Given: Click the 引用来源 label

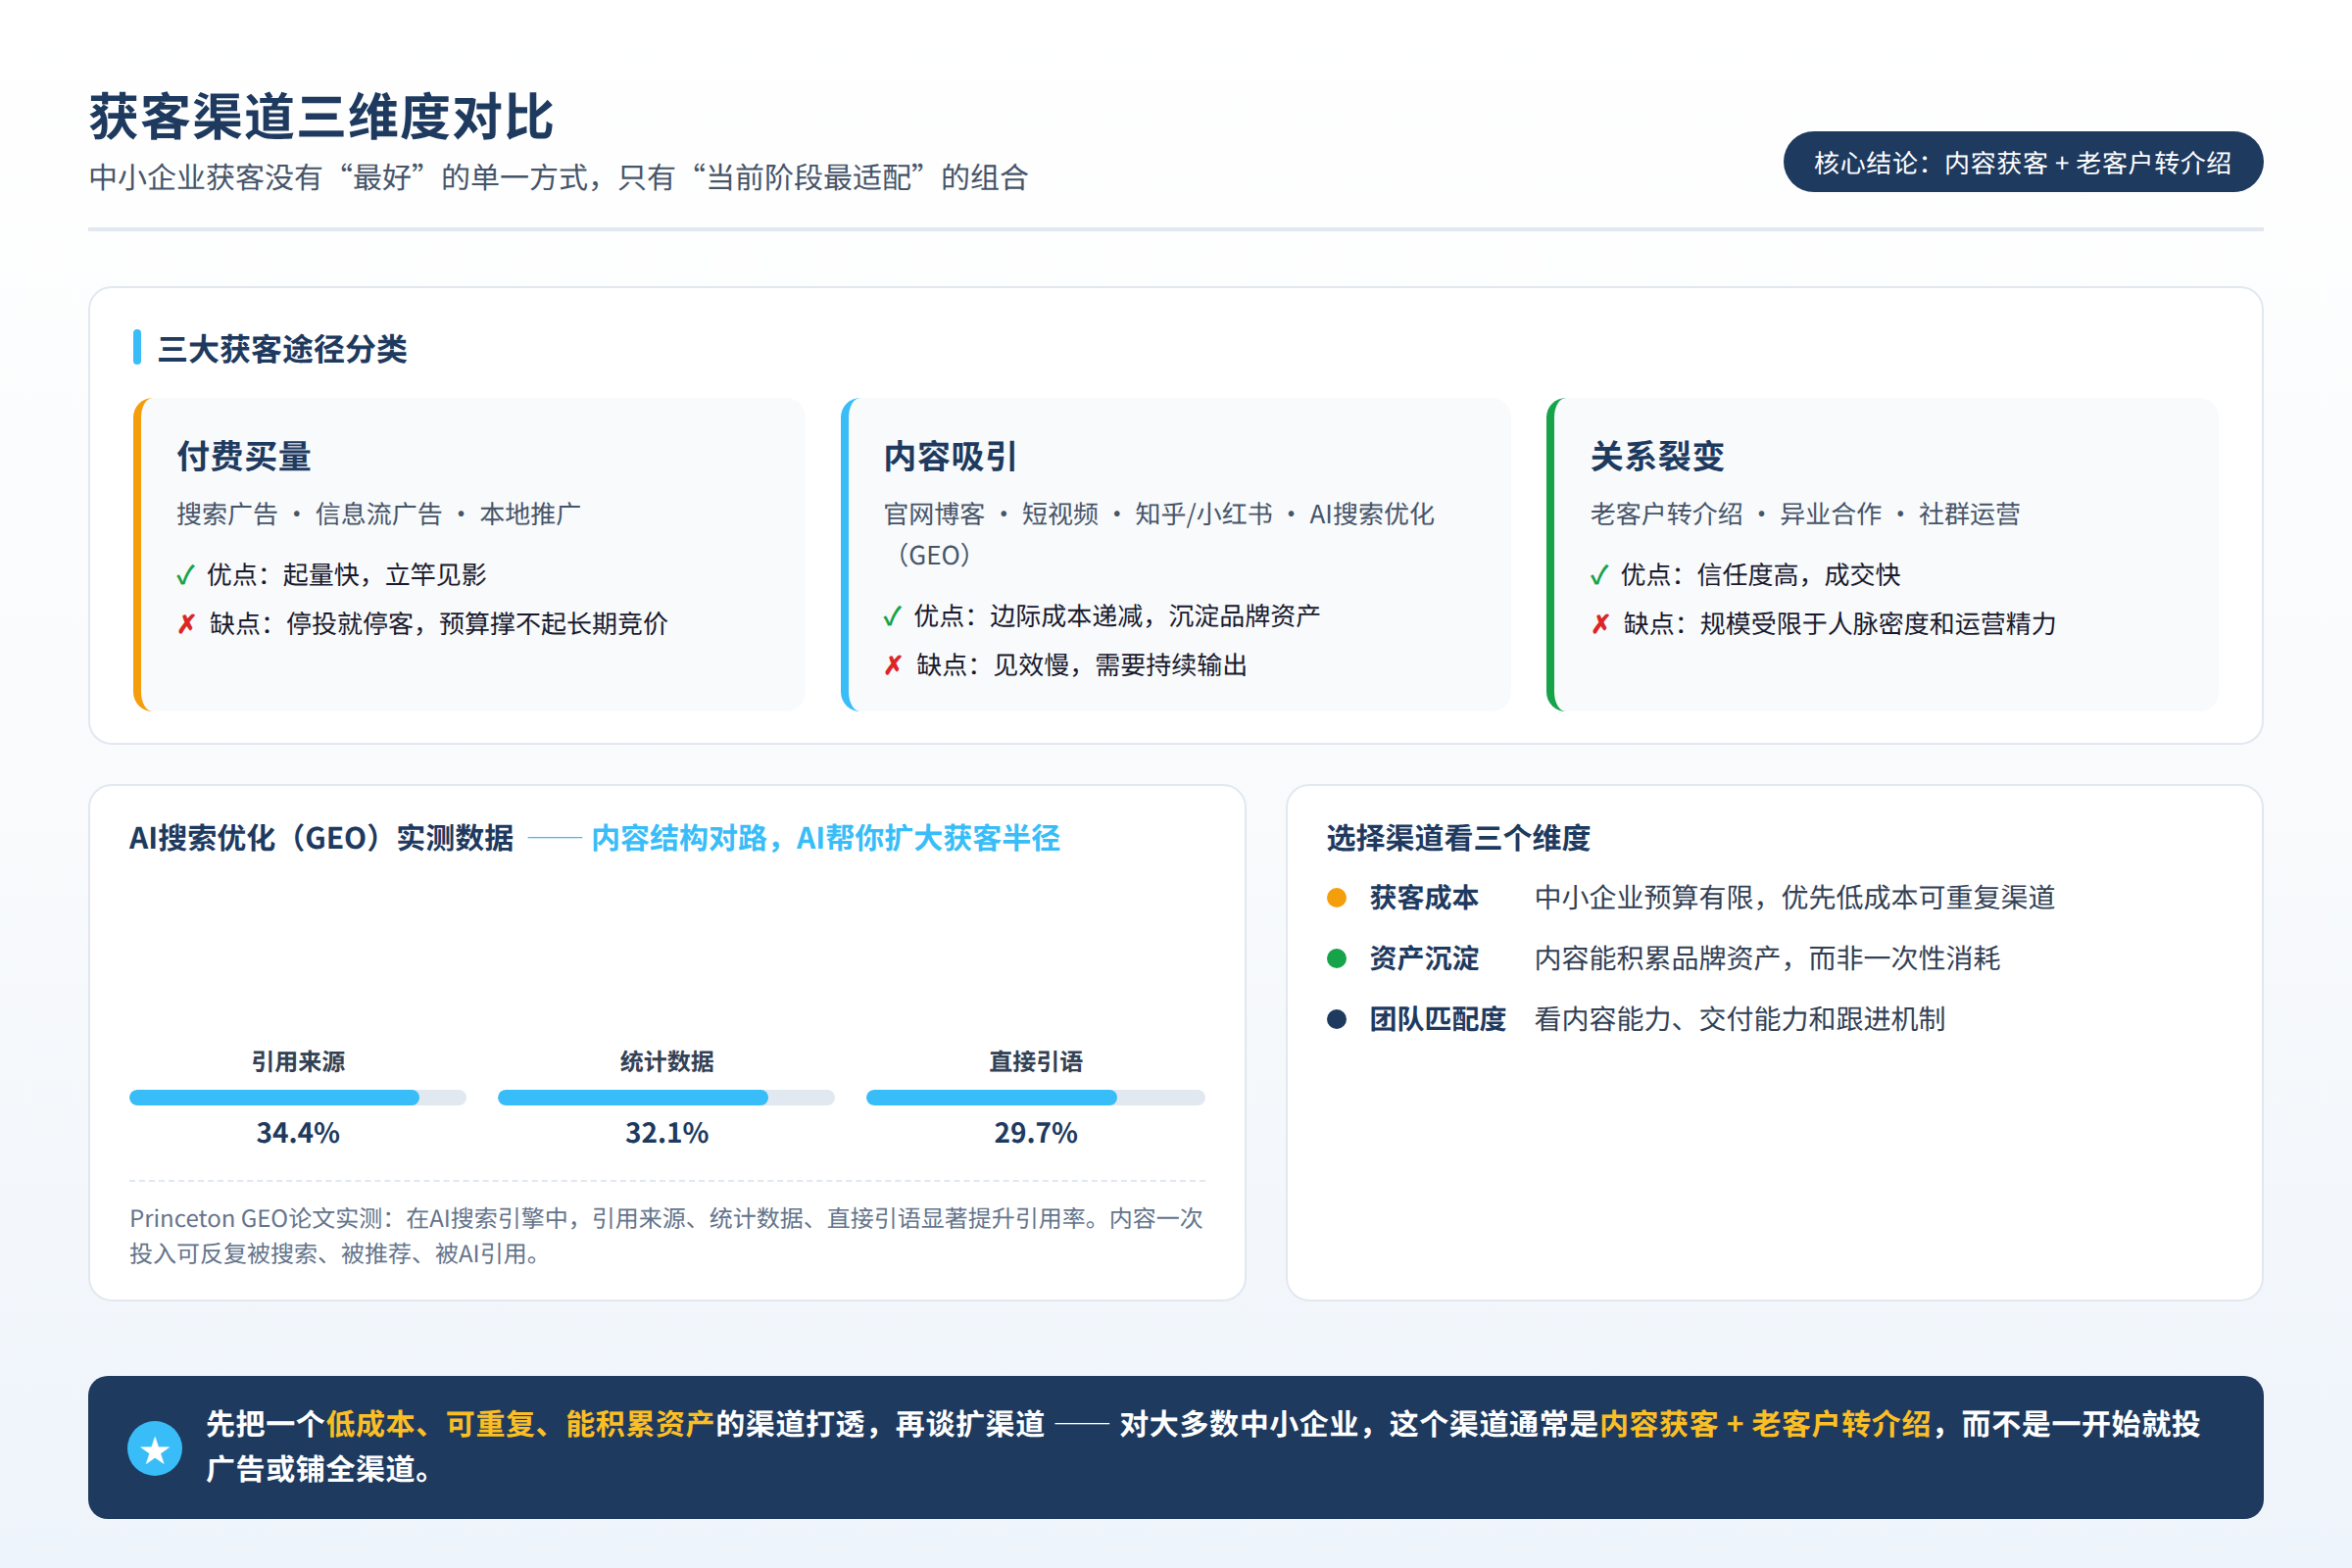Looking at the screenshot, I should tap(298, 1061).
